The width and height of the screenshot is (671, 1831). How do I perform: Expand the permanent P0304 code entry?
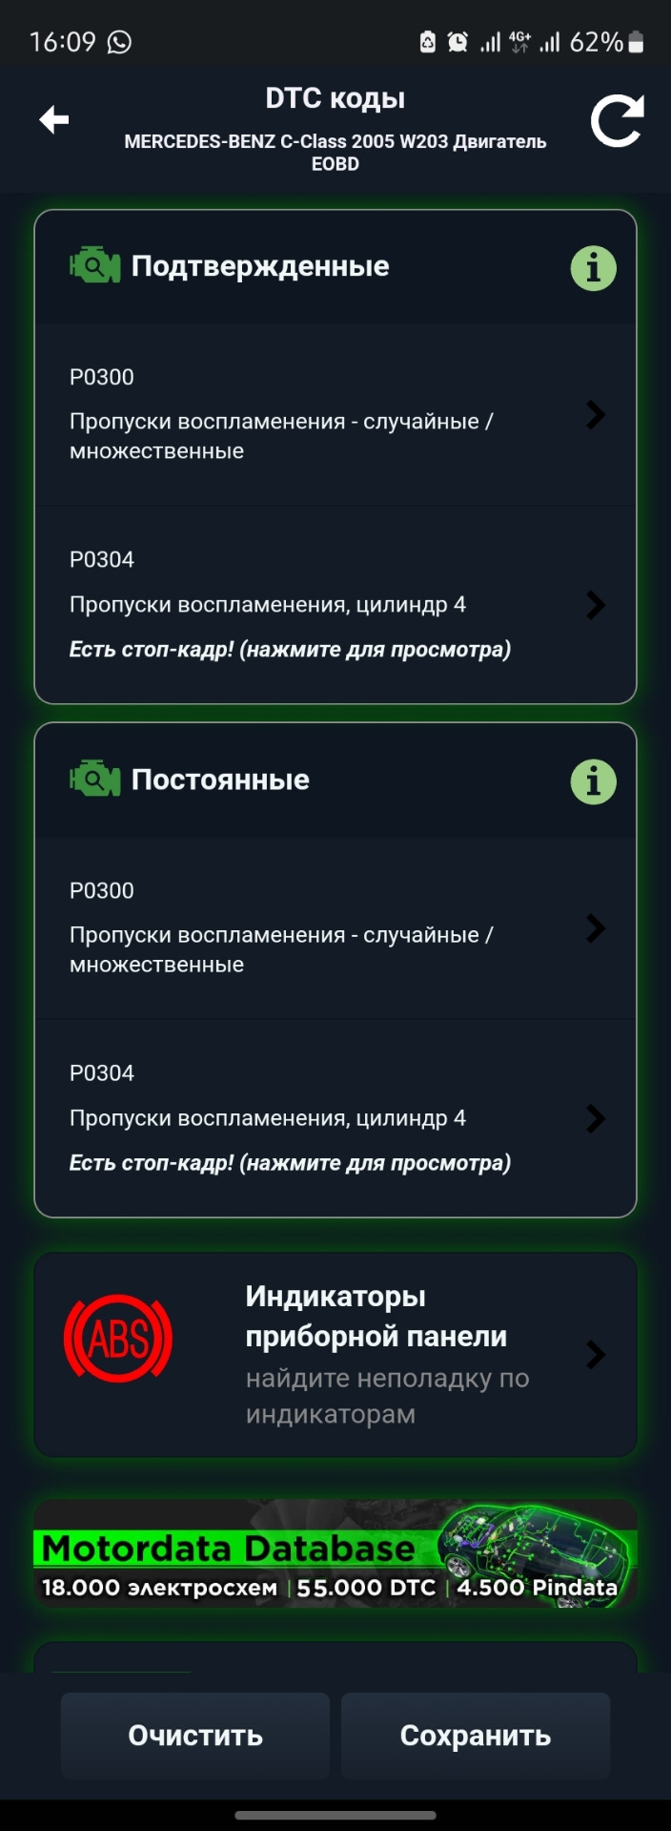(335, 1095)
